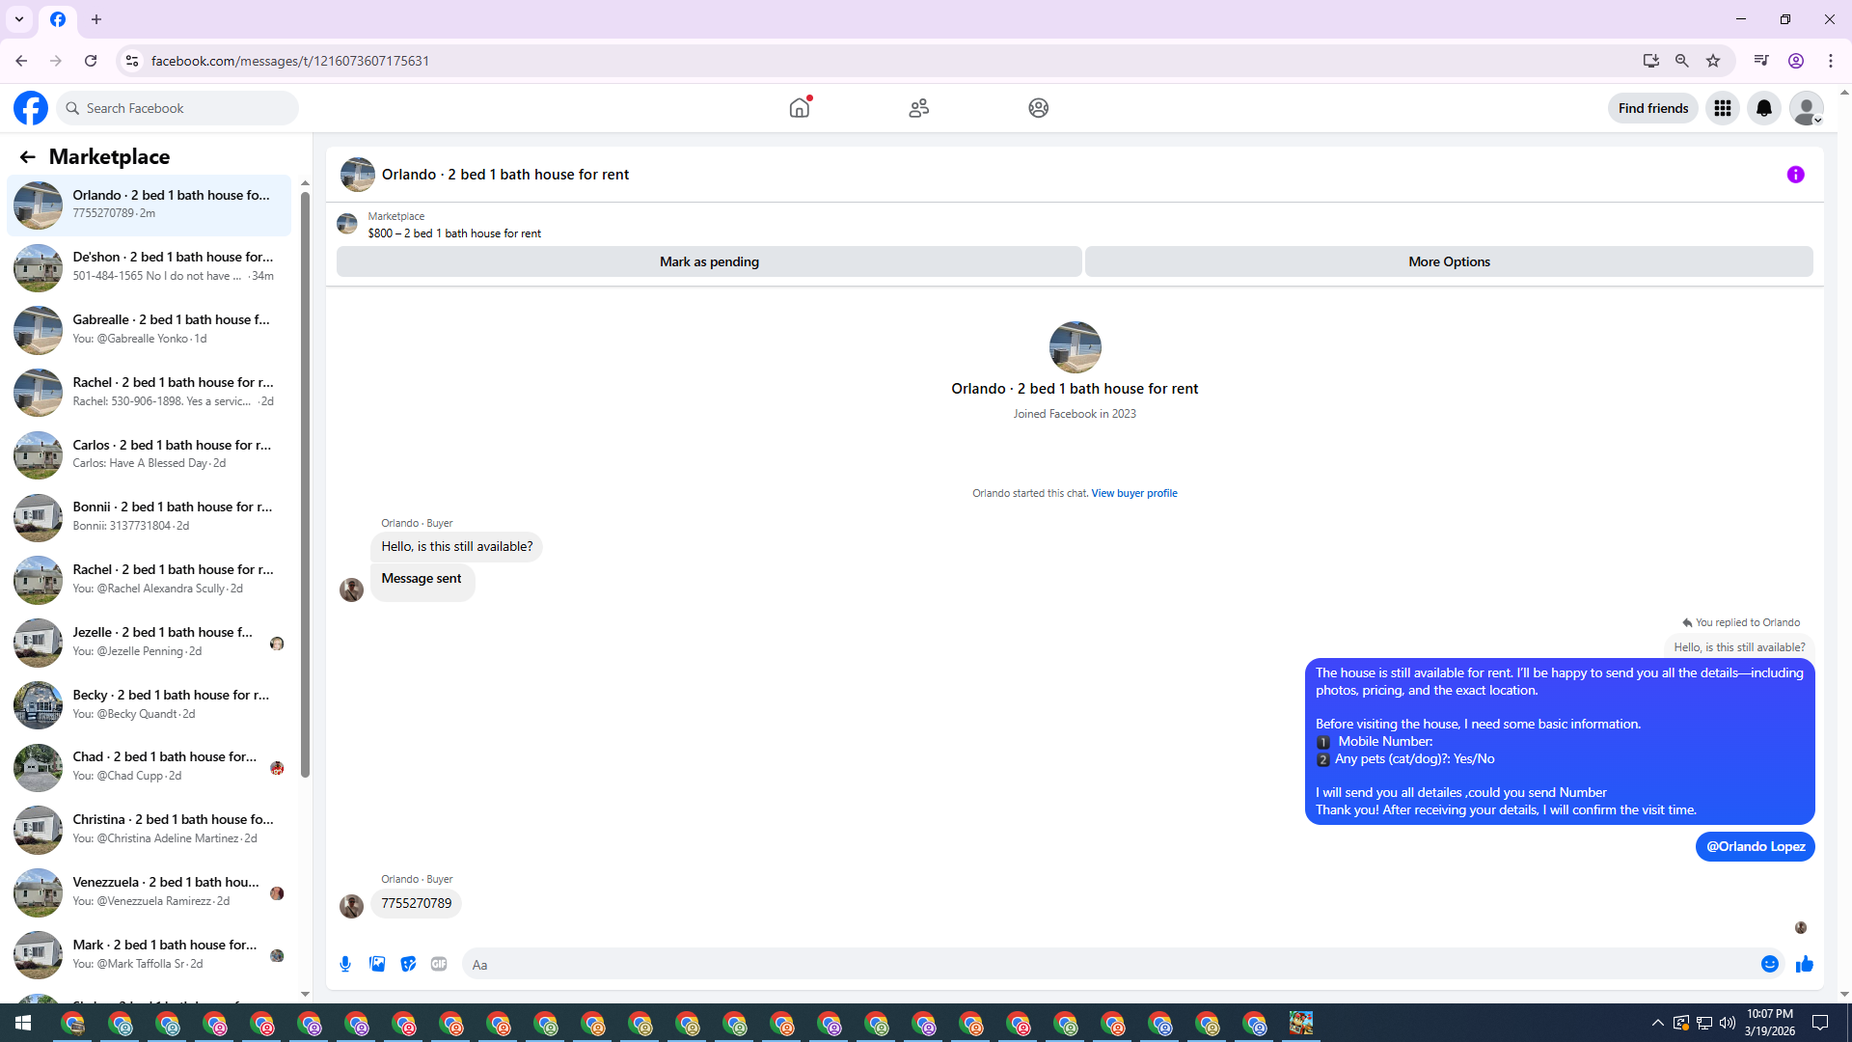
Task: Open the GIF picker icon
Action: tap(439, 964)
